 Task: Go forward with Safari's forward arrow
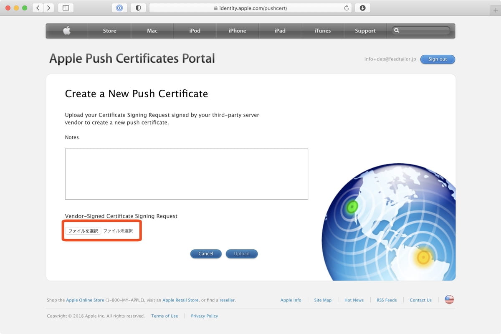[48, 8]
